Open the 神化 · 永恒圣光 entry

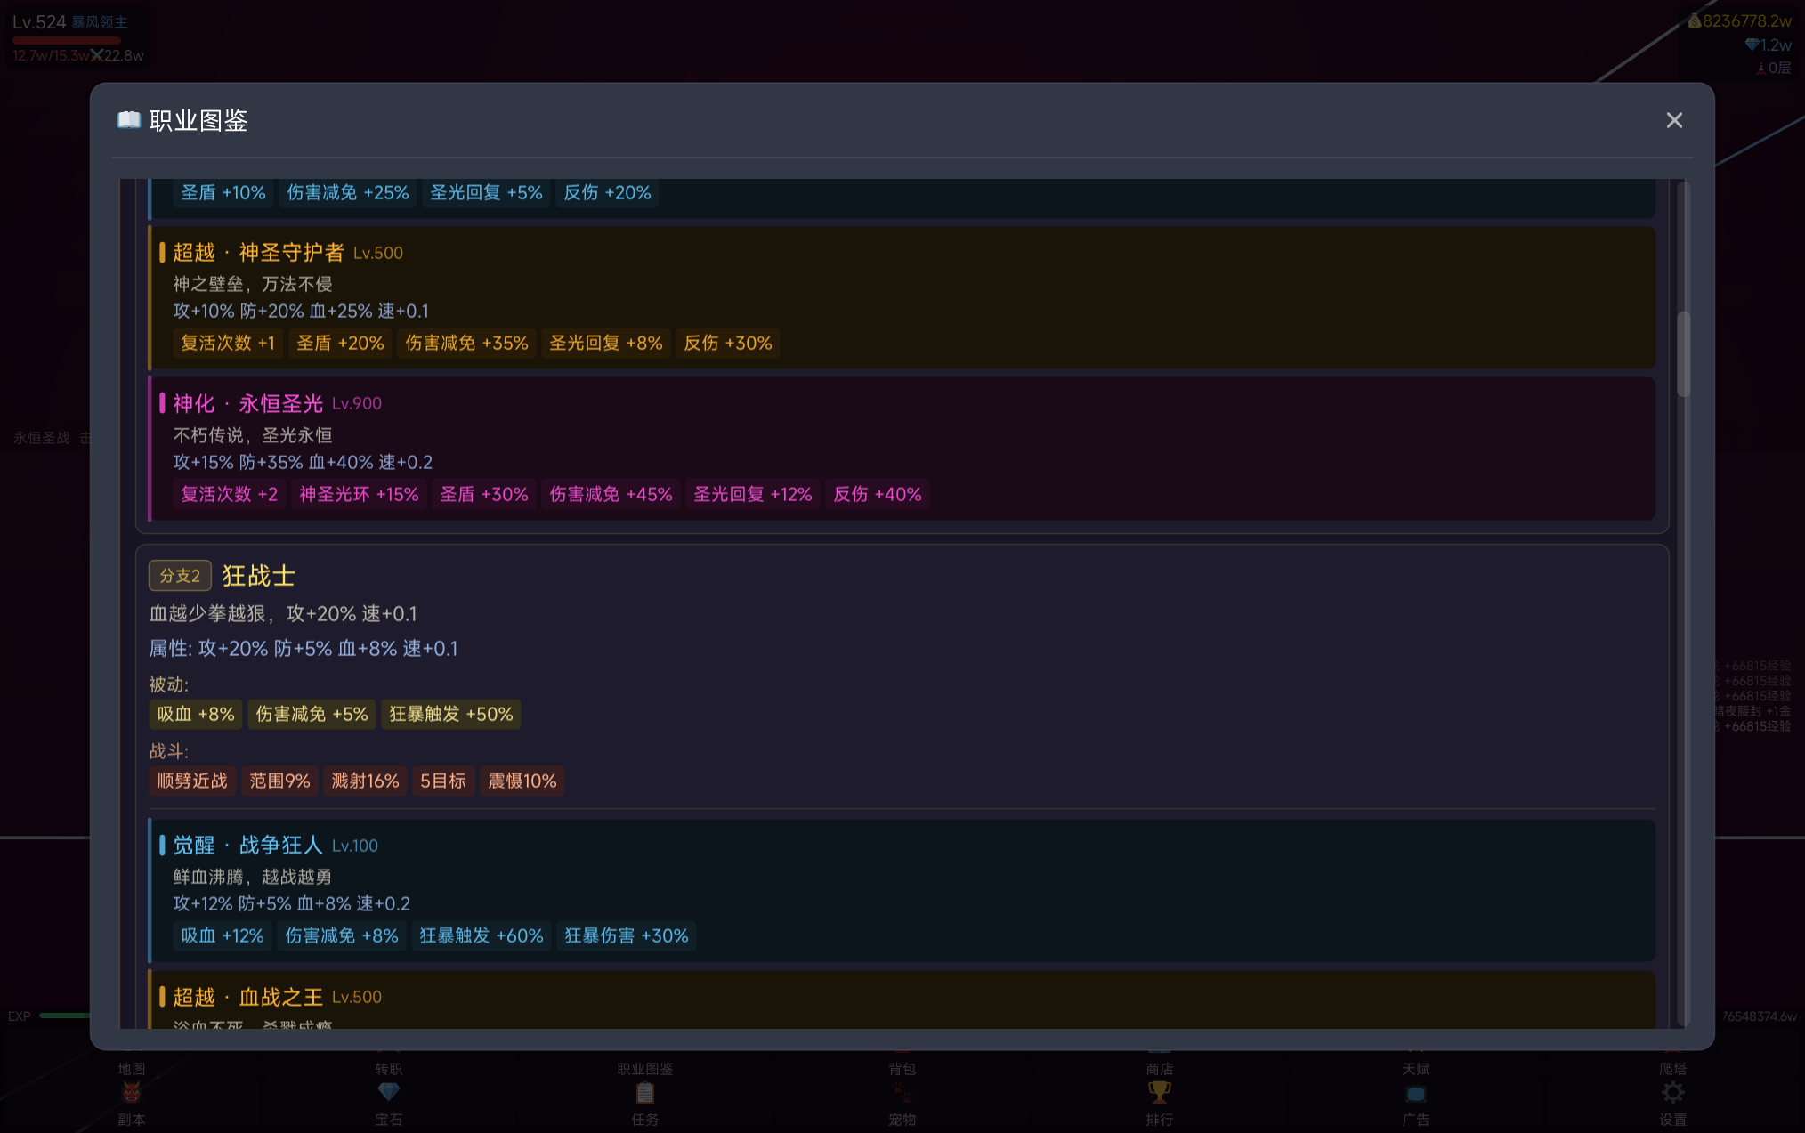902,449
